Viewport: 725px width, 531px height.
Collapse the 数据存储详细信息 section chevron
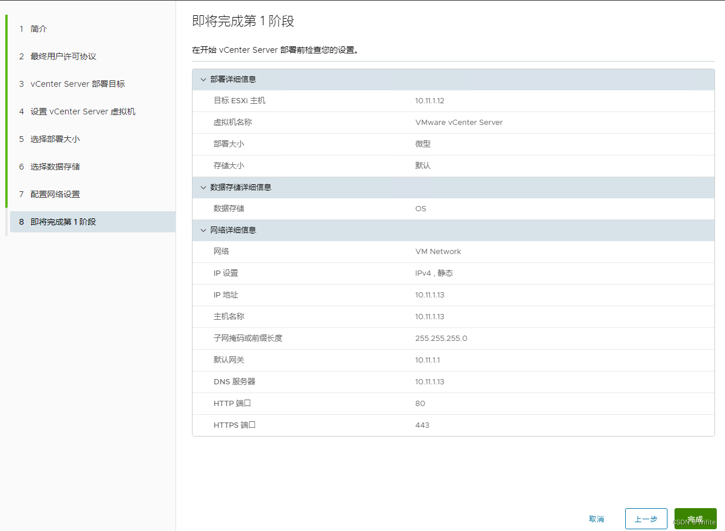[x=204, y=187]
